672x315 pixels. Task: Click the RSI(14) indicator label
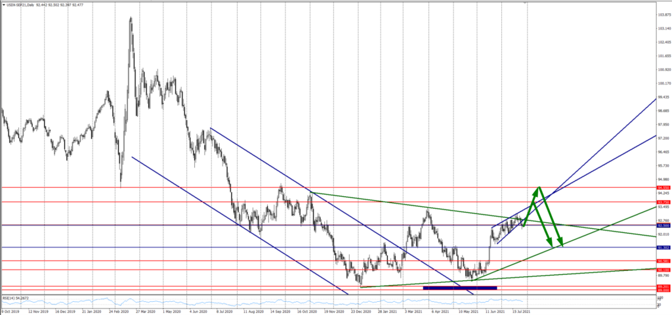(14, 298)
